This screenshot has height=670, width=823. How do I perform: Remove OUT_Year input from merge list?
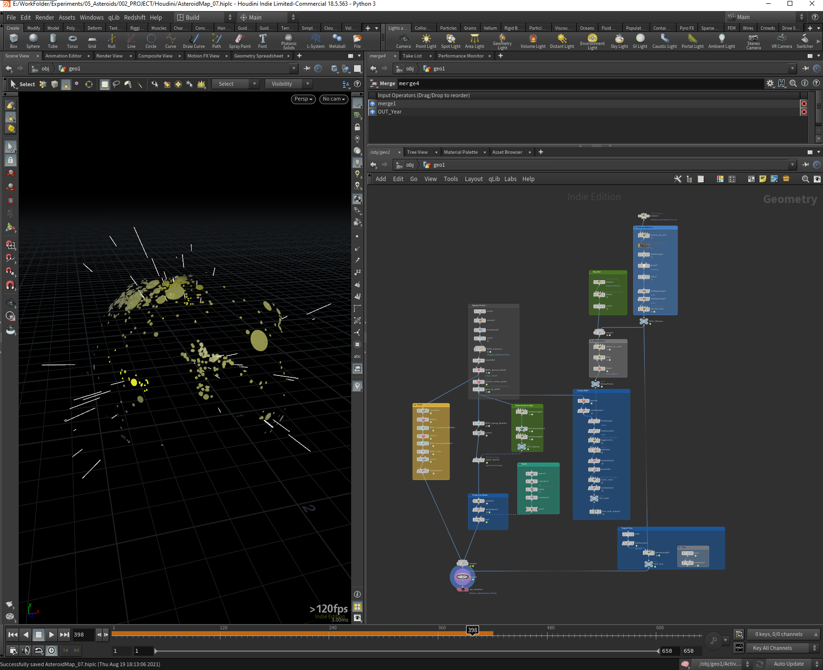[x=804, y=112]
